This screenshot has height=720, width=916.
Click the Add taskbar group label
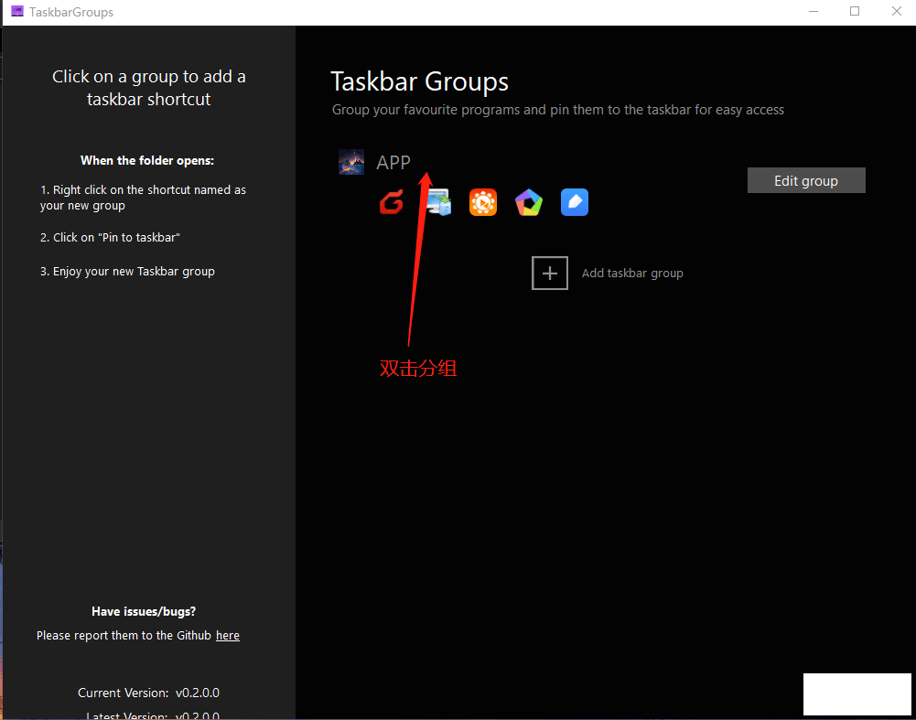coord(632,274)
